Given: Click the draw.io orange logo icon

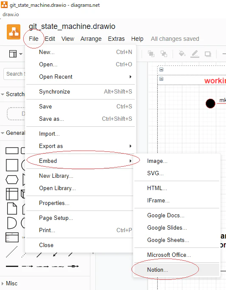Looking at the screenshot, I should click(x=14, y=32).
